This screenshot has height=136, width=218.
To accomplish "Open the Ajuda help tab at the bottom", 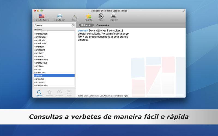I will [x=69, y=93].
